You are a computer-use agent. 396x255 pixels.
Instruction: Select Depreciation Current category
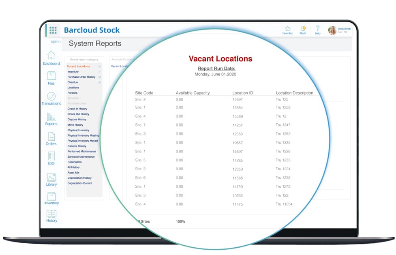pyautogui.click(x=80, y=183)
